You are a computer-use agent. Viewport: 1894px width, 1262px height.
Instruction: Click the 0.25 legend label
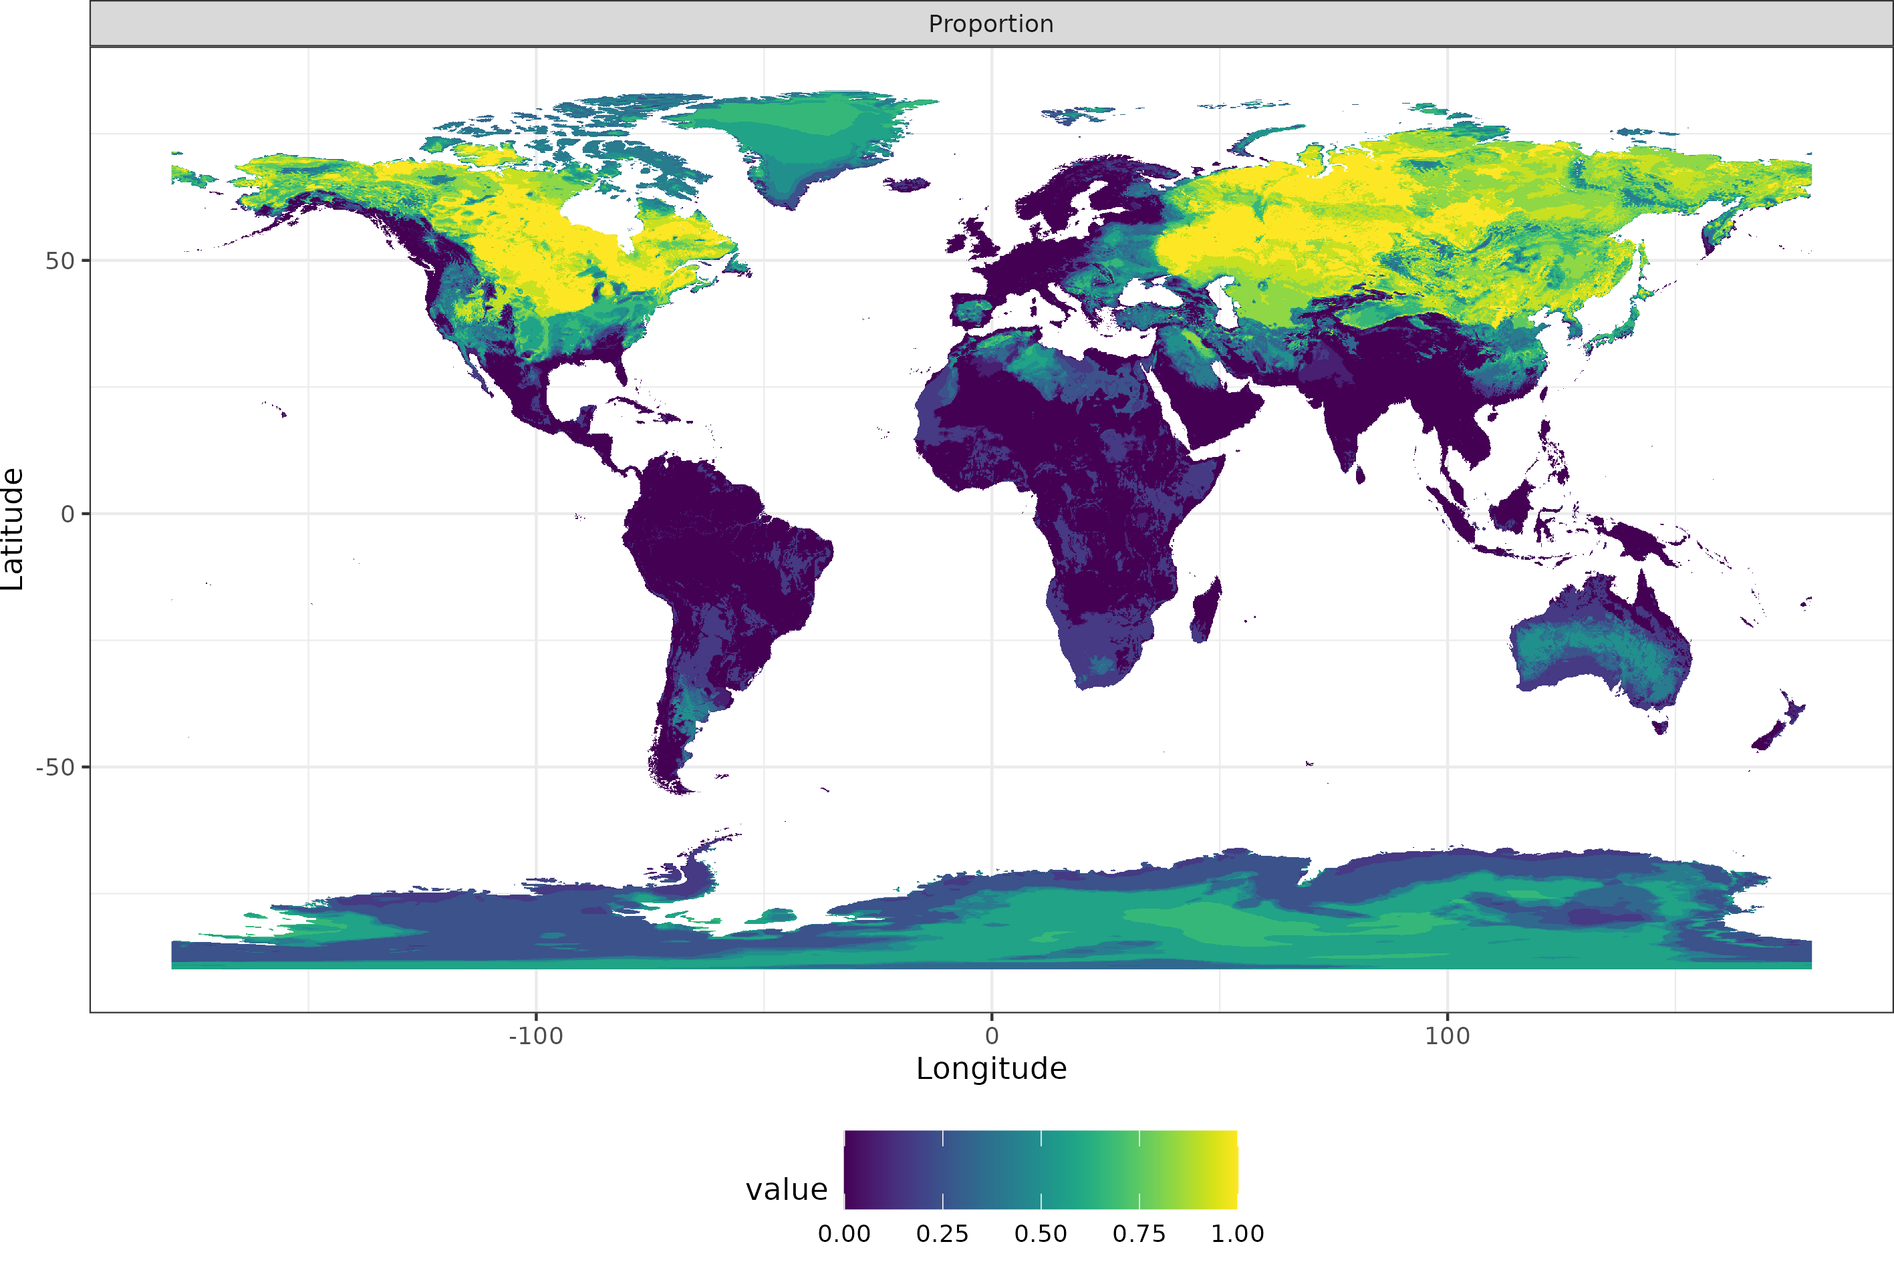click(942, 1234)
